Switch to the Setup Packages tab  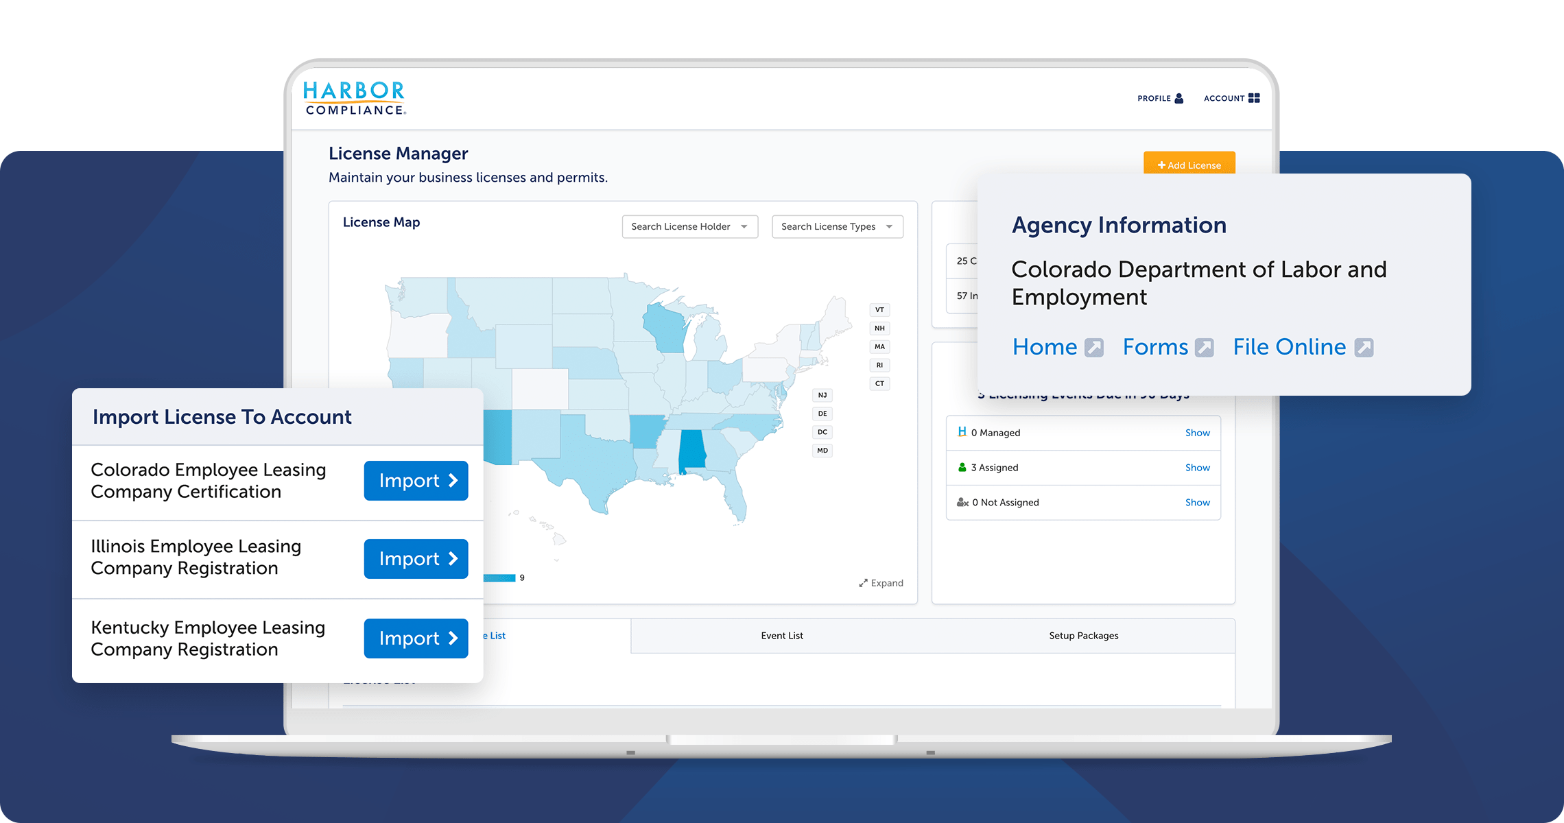1082,636
